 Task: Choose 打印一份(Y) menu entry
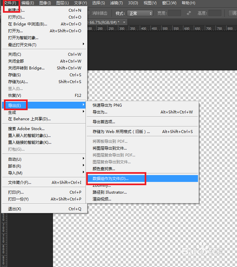44,199
